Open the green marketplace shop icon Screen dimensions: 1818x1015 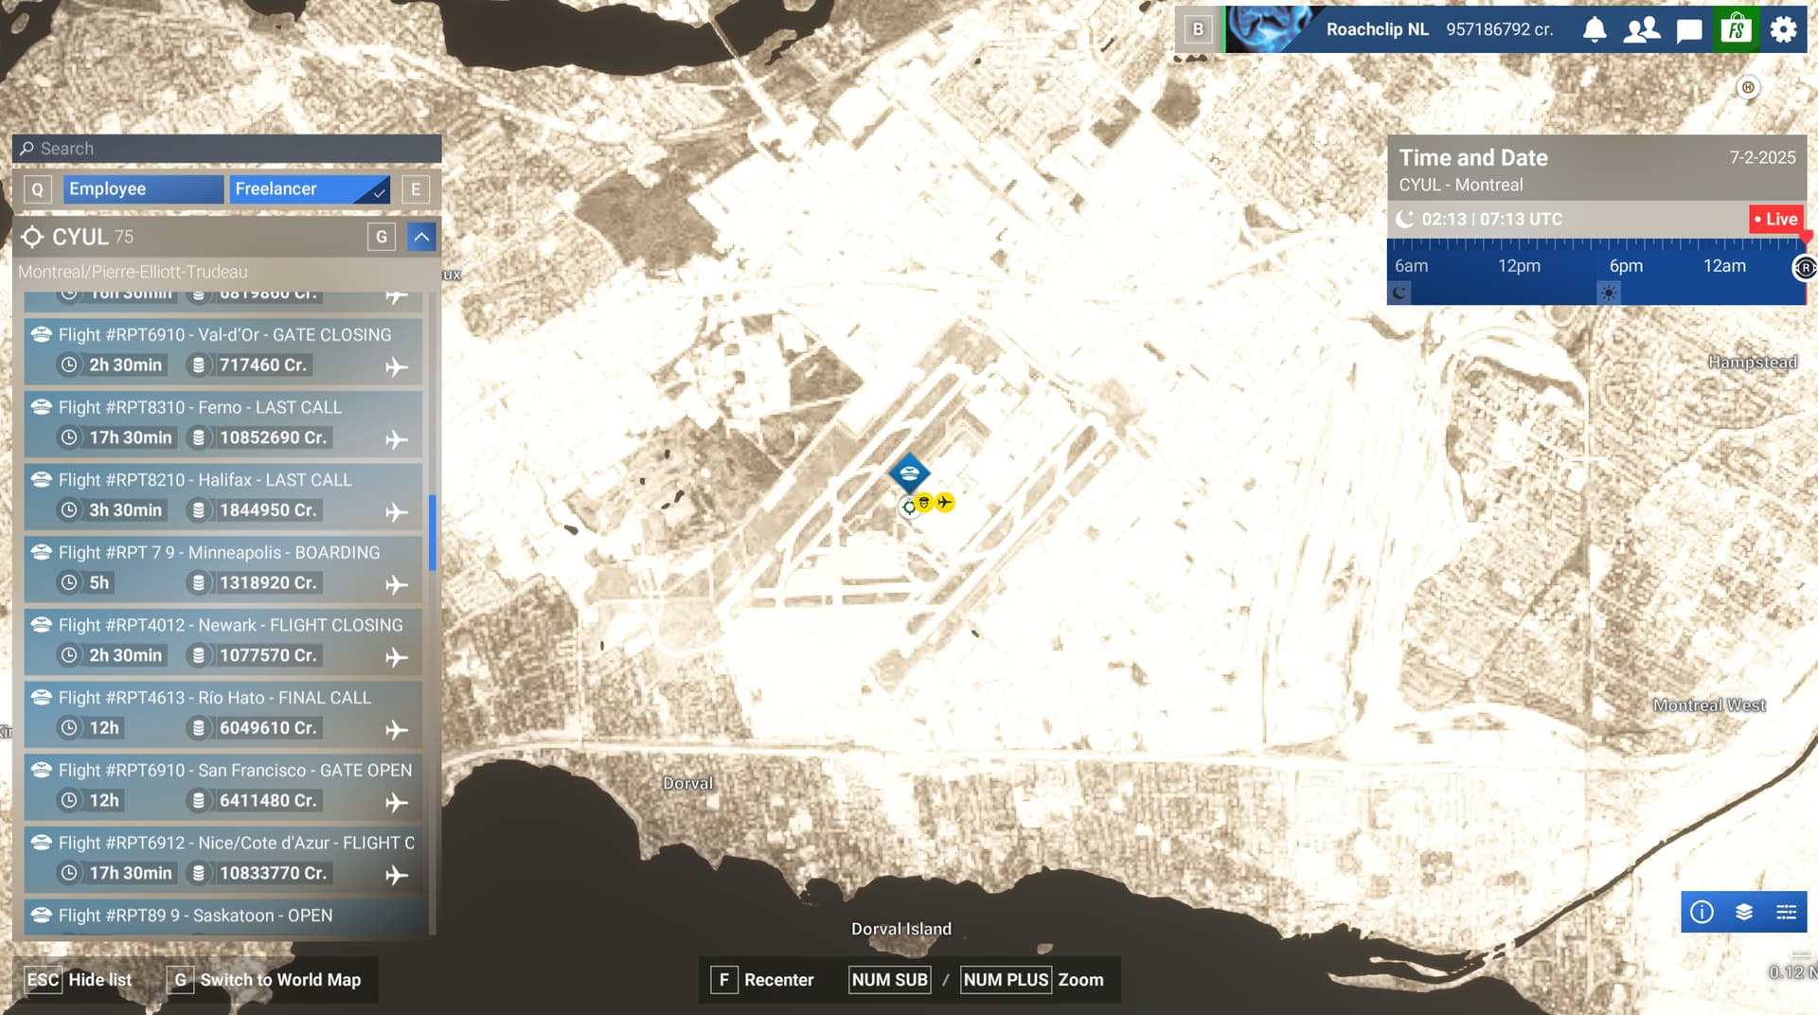pyautogui.click(x=1736, y=29)
